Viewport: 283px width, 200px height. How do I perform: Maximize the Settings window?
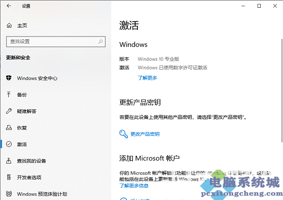[x=259, y=6]
